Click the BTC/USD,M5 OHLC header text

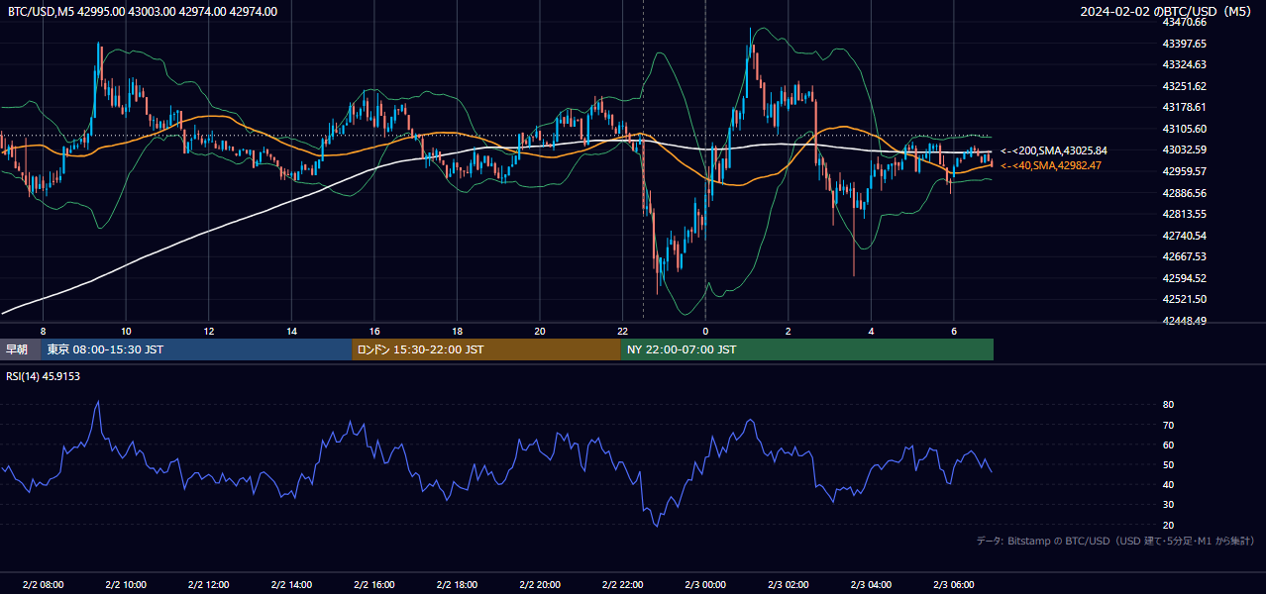[x=143, y=12]
